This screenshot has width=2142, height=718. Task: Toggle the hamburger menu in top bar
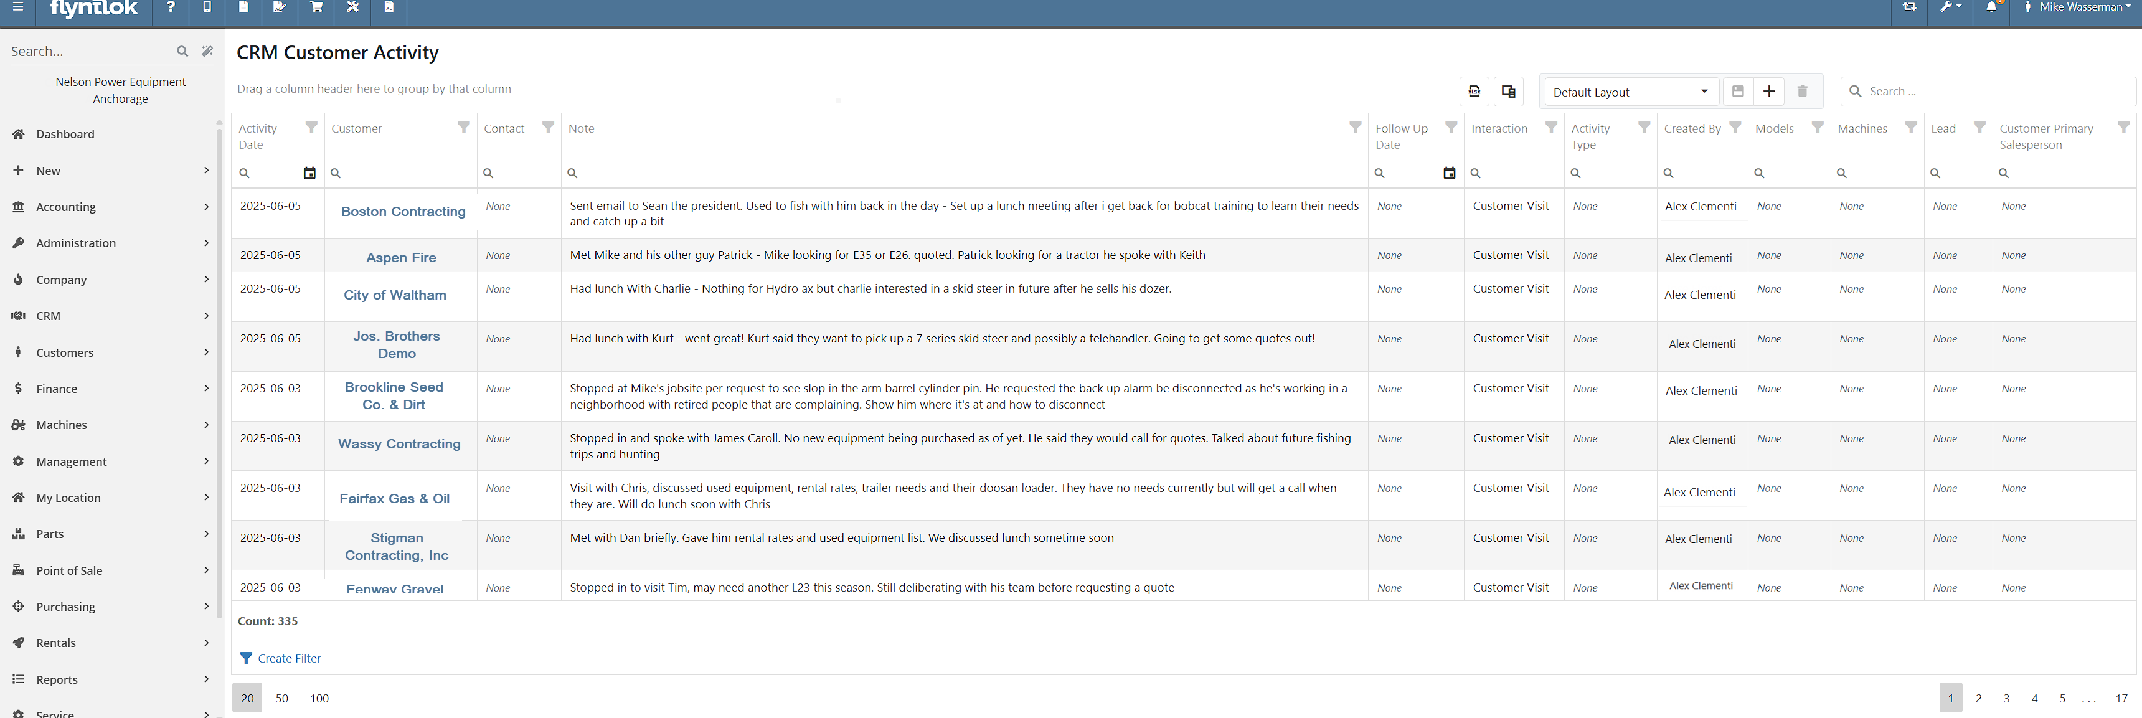click(x=17, y=7)
